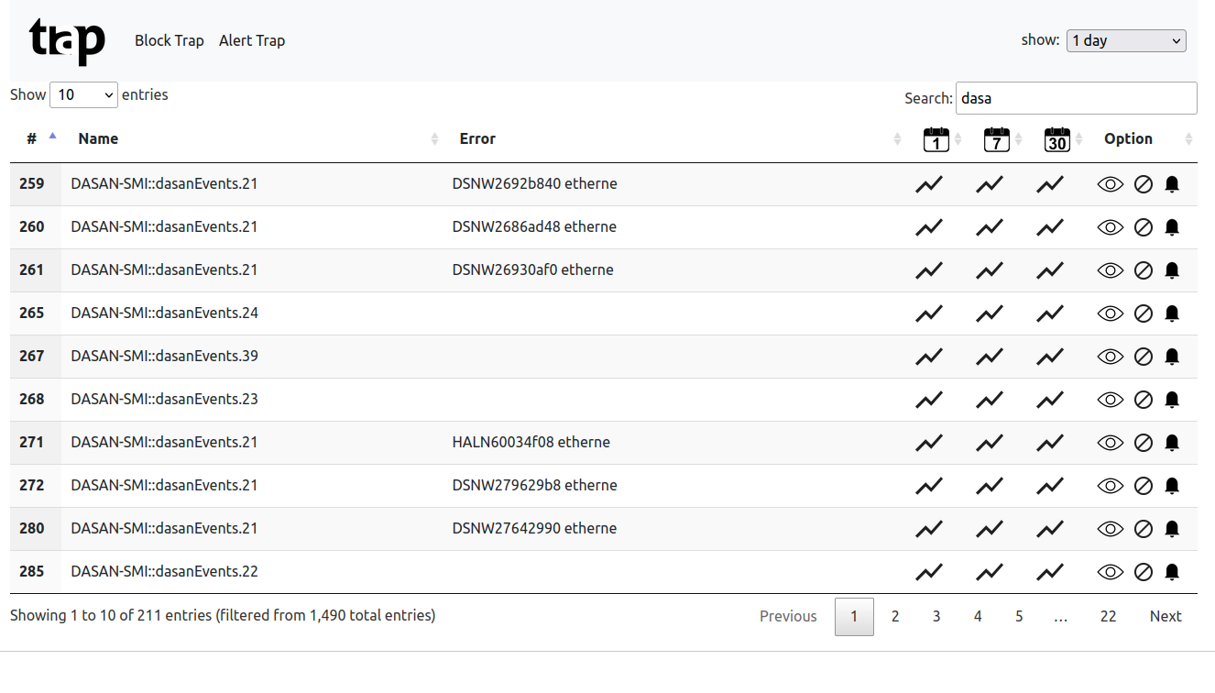View details eye icon for row 268
The image size is (1215, 693).
pyautogui.click(x=1110, y=400)
